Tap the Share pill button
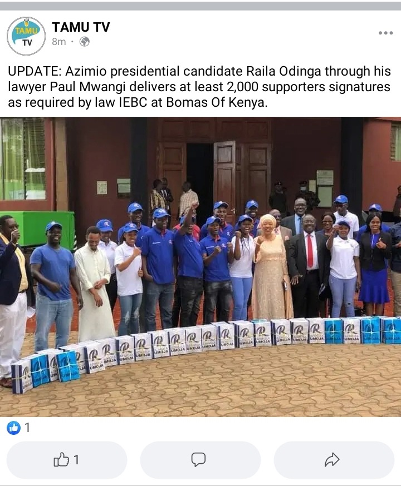 tap(334, 460)
